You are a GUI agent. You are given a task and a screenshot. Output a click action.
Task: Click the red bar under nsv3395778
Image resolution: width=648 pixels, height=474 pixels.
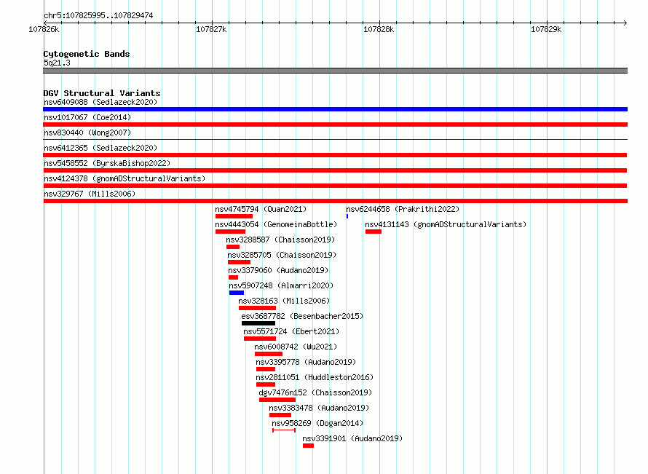click(266, 369)
